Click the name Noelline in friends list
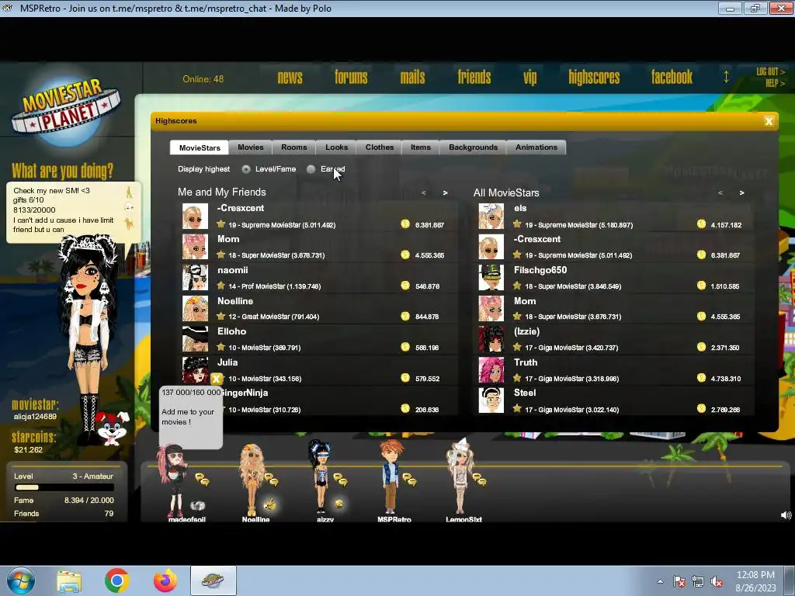This screenshot has width=795, height=596. [235, 301]
